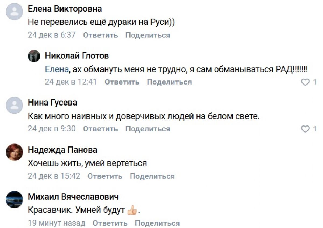This screenshot has height=228, width=323.
Task: Like Николай Глотов's reply with heart icon
Action: tap(306, 82)
